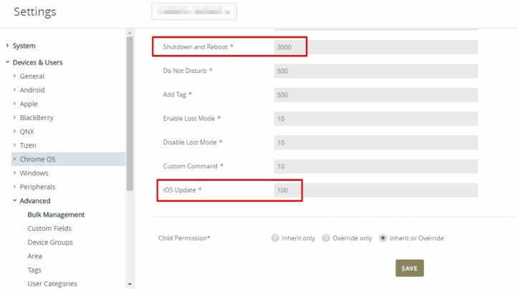Collapse the Advanced tree node
Screen dimensions: 518x289
(x=14, y=201)
